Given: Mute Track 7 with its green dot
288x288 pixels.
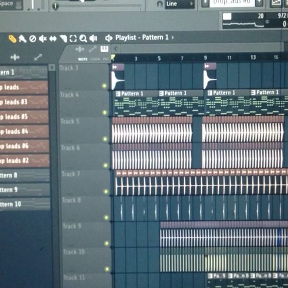Looking at the screenshot, I should 106,192.
